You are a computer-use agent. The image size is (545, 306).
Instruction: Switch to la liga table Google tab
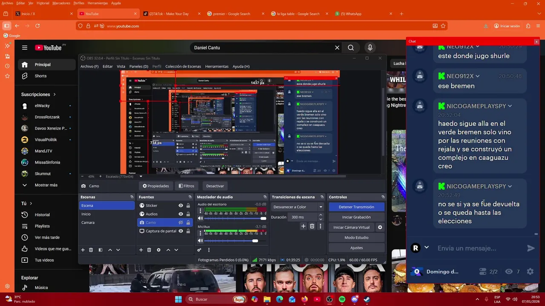point(298,14)
